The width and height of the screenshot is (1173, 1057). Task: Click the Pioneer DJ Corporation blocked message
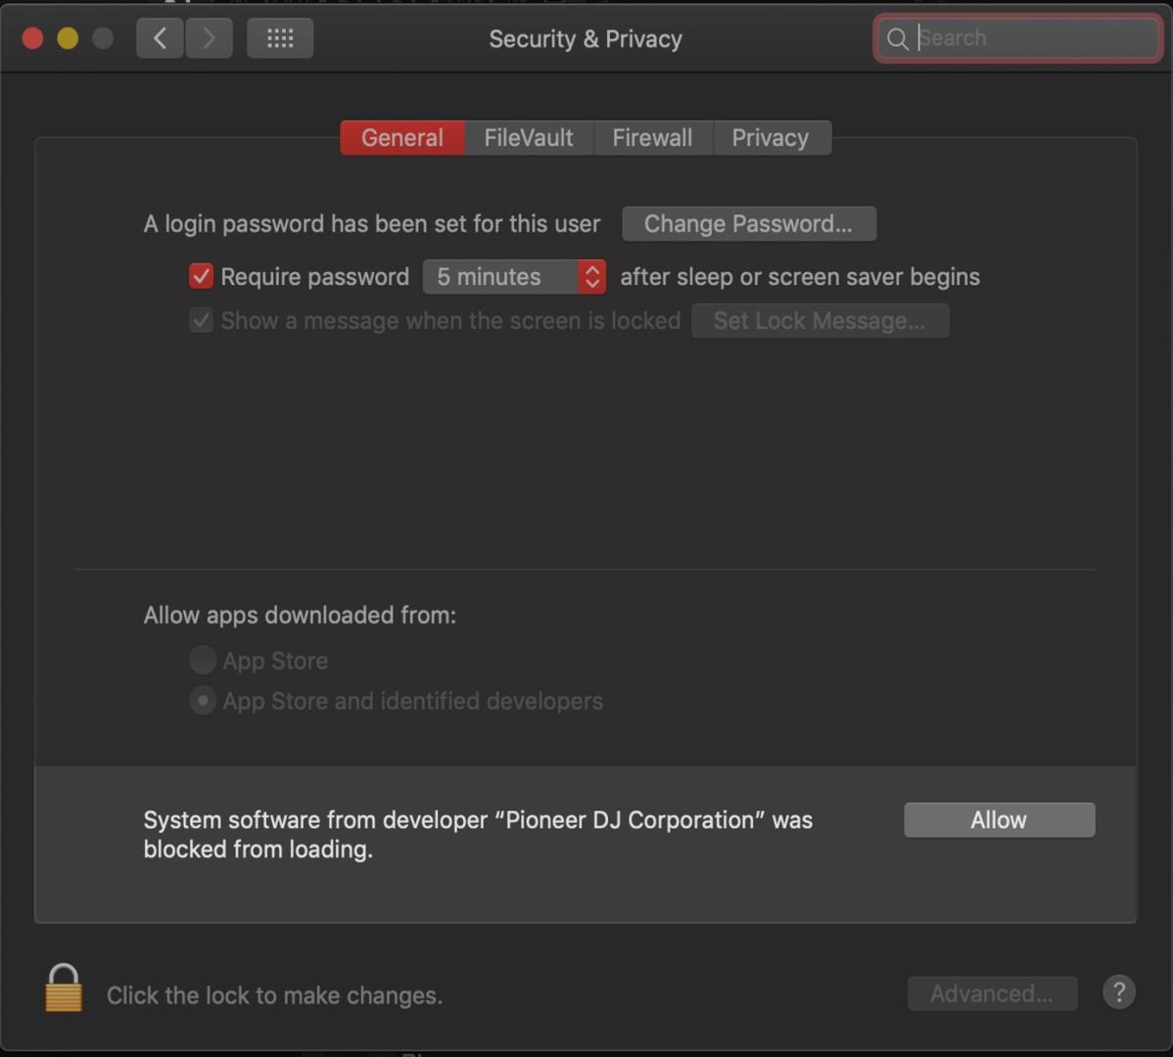tap(478, 834)
